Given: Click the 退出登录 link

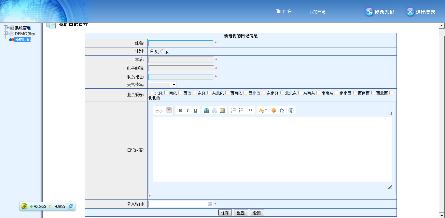Looking at the screenshot, I should point(425,12).
